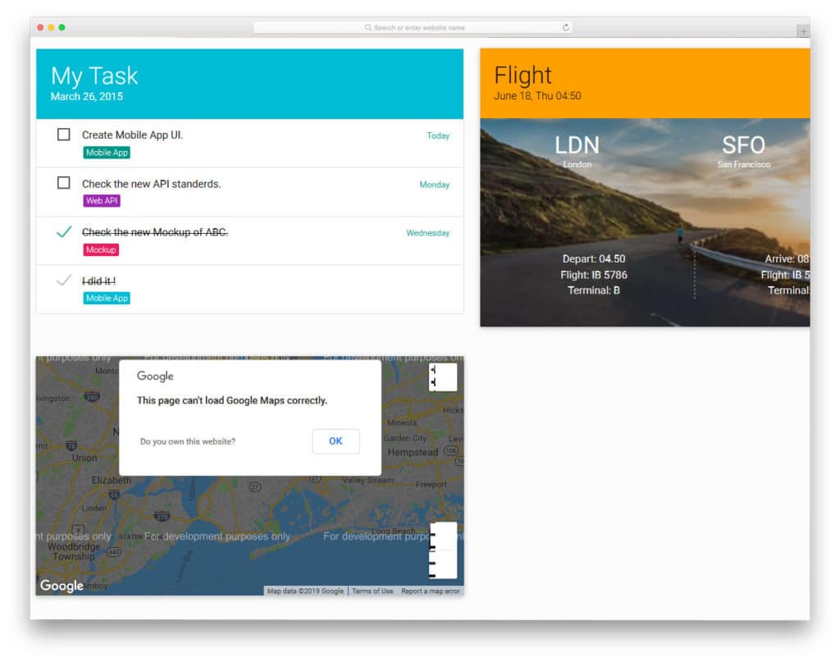This screenshot has height=662, width=840.
Task: Check the new API standards checkbox
Action: [64, 183]
